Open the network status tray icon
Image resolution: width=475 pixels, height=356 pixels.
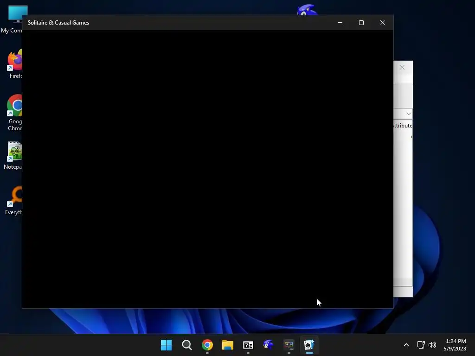tap(421, 345)
